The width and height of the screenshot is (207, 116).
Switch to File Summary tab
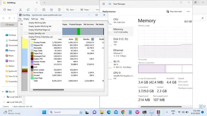click(89, 24)
